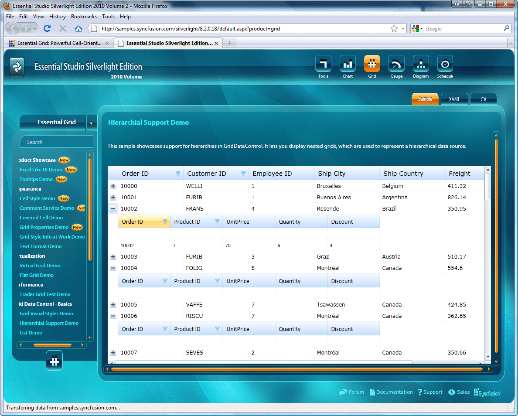518x416 pixels.
Task: Open the Documentation link in footer
Action: (x=394, y=392)
